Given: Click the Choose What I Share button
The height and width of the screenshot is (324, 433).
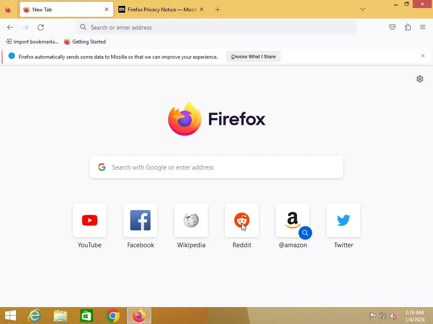Looking at the screenshot, I should pyautogui.click(x=253, y=57).
